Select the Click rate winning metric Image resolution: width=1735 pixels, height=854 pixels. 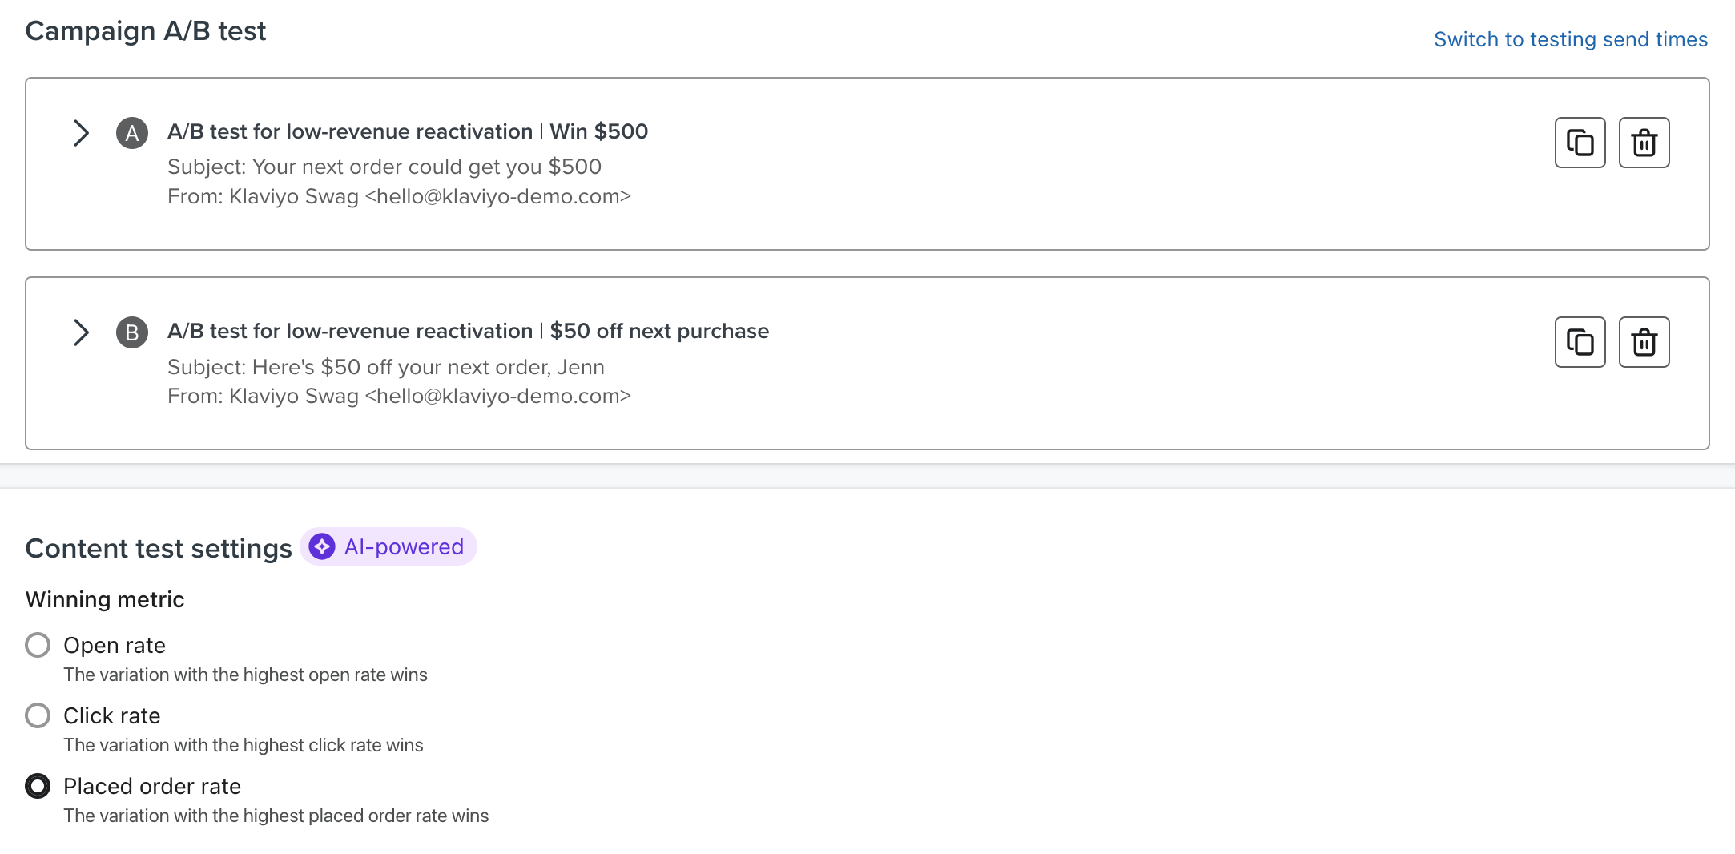tap(38, 715)
